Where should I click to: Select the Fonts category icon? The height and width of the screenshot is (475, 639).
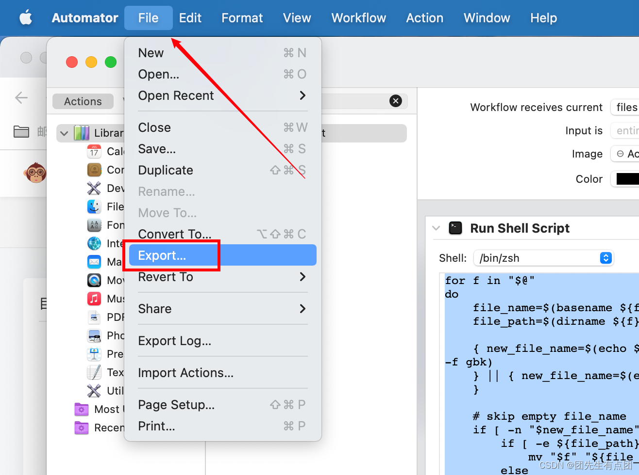(94, 225)
